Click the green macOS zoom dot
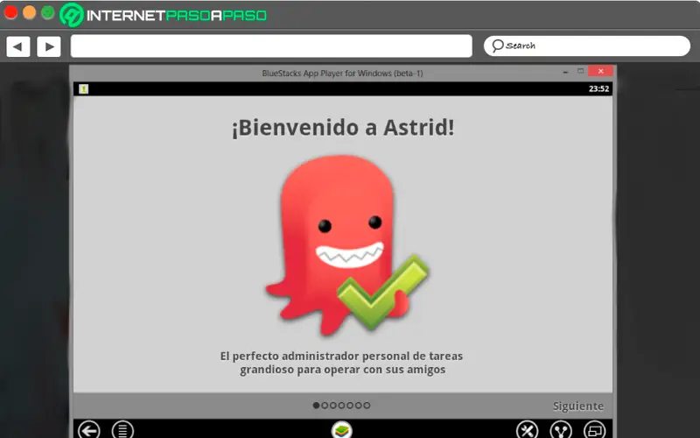The height and width of the screenshot is (438, 700). pos(48,12)
